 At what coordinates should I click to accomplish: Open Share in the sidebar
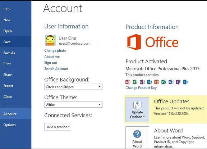(15, 75)
